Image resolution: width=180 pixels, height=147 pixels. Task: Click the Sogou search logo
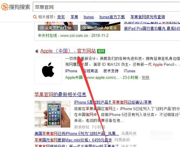16,7
